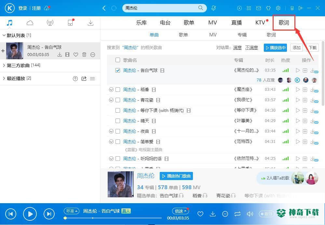Check the 听妈妈的话 checkbox
The width and height of the screenshot is (325, 225).
118,159
